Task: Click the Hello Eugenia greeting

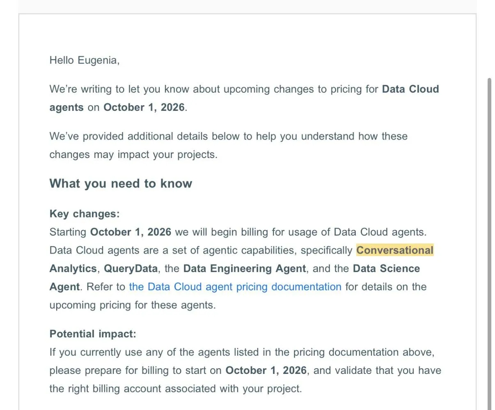Action: pos(85,60)
